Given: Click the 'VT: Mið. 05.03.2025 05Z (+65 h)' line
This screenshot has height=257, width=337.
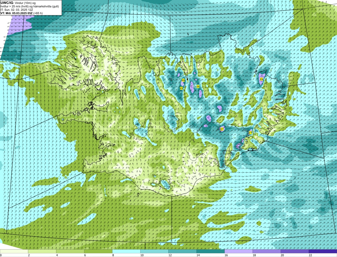Looking at the screenshot, I should (x=22, y=13).
